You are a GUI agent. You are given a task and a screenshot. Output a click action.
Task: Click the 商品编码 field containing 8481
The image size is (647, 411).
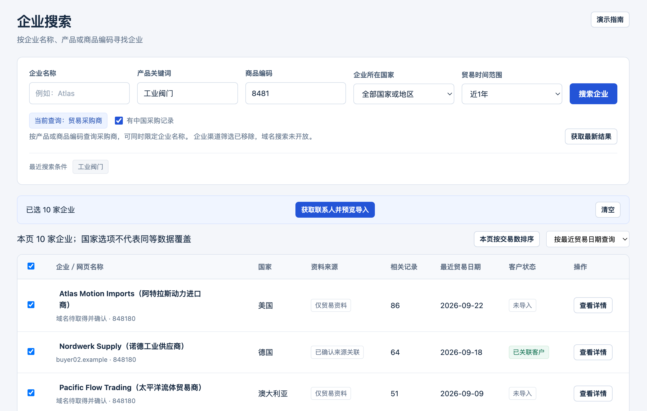pos(295,93)
